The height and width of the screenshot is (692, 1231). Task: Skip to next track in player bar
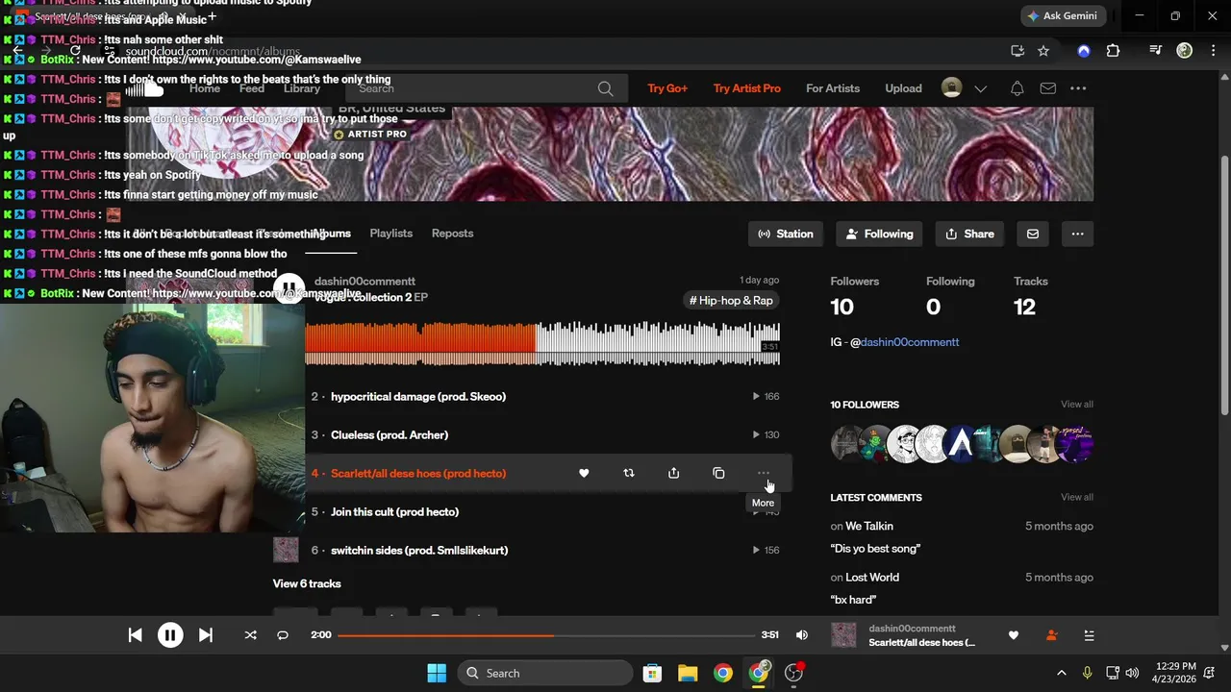[205, 635]
